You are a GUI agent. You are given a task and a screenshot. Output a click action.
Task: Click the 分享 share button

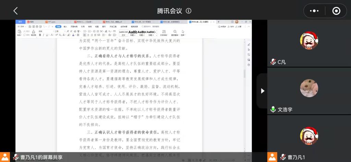pos(239,26)
